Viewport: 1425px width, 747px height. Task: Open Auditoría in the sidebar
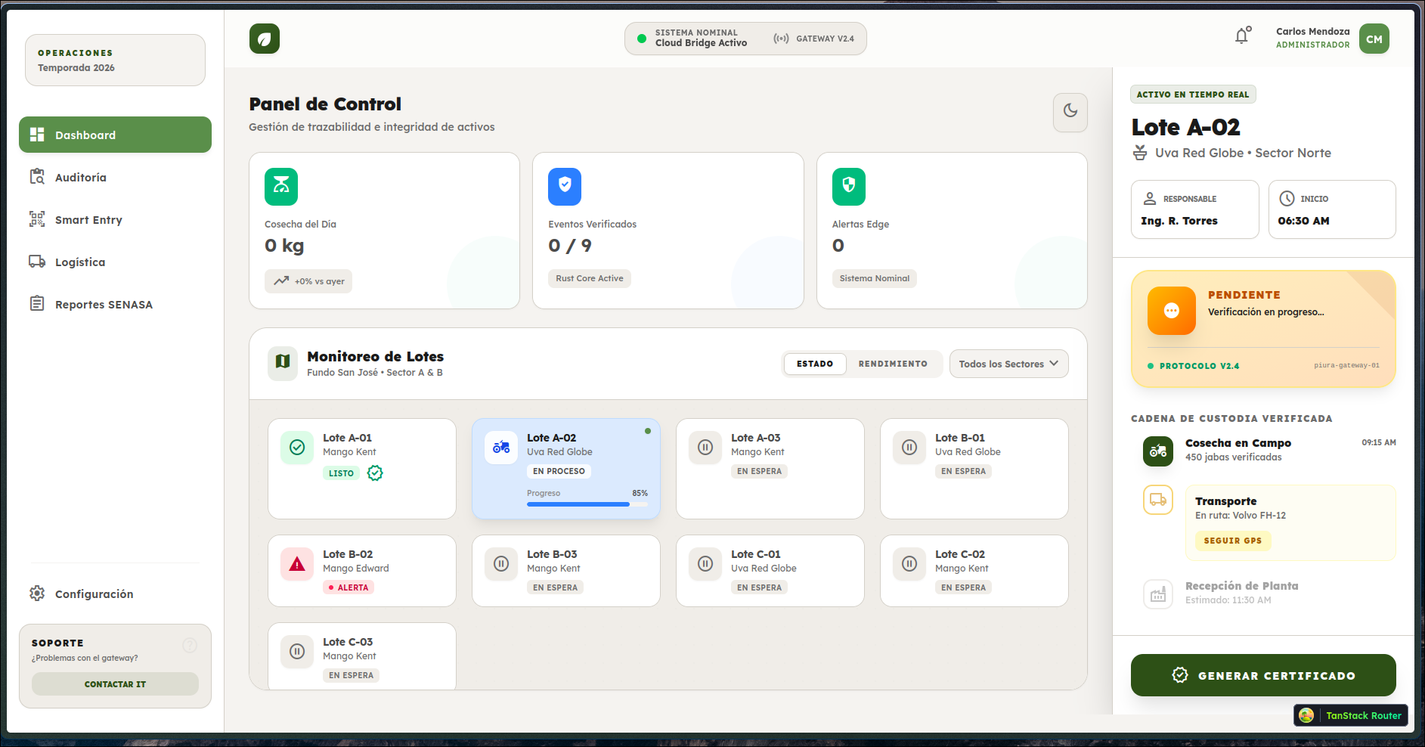pos(115,177)
